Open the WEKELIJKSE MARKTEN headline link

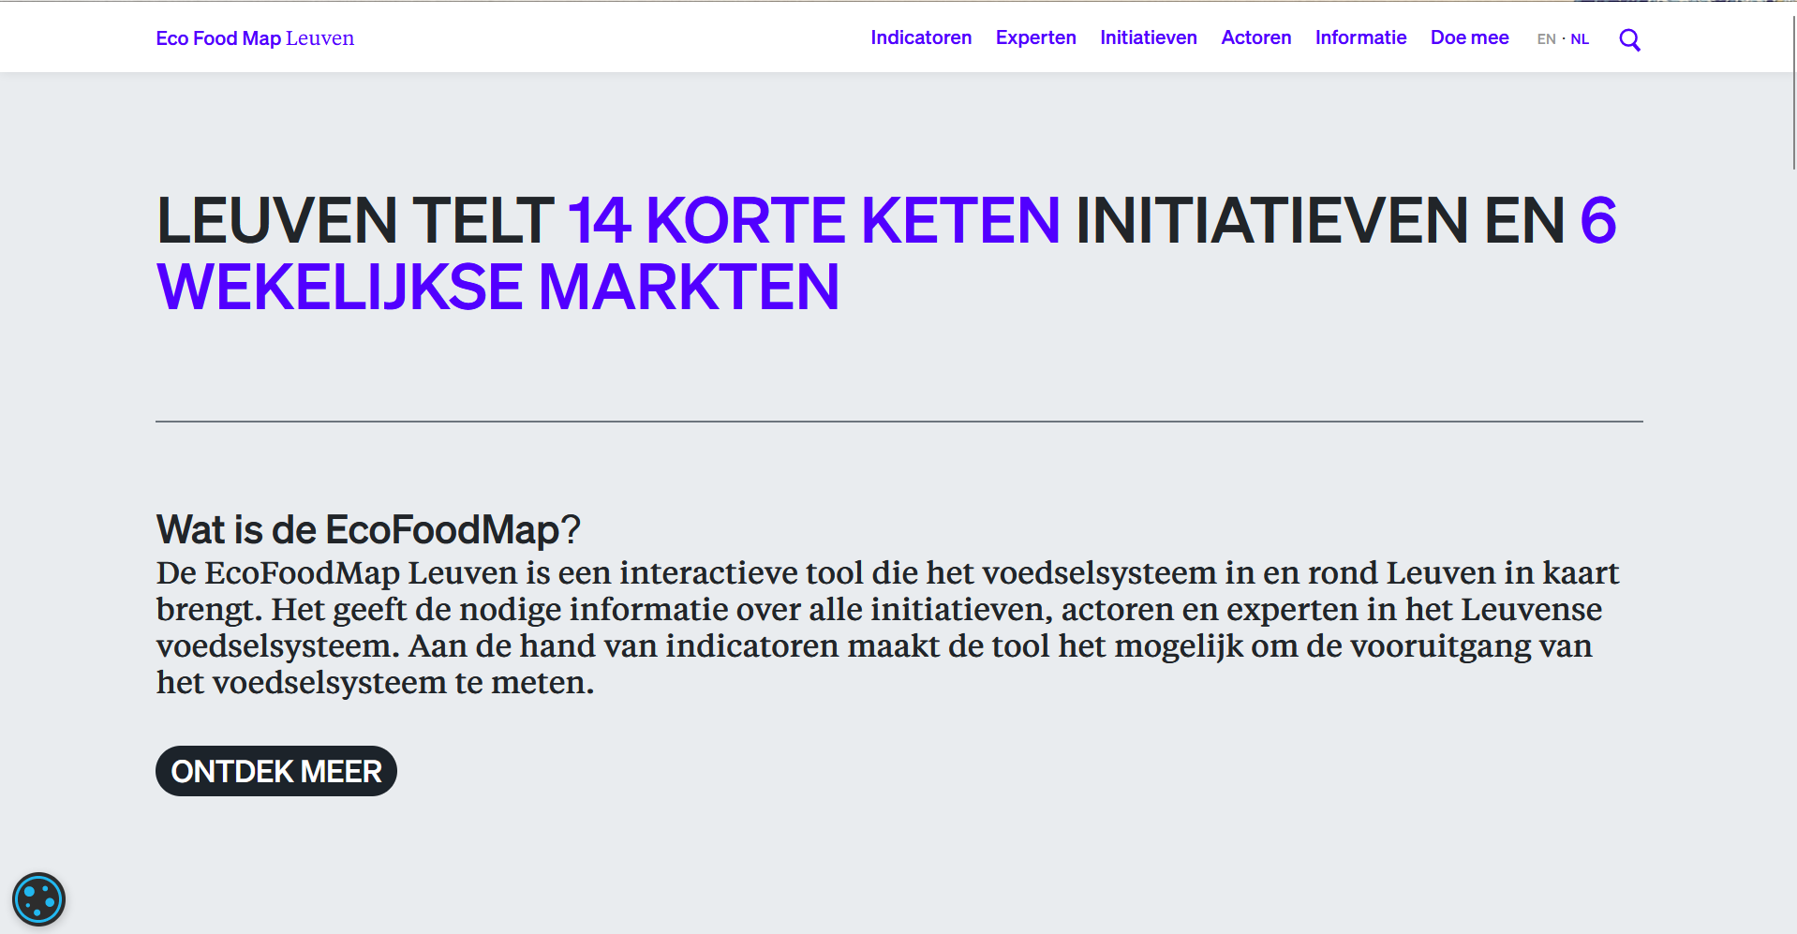pyautogui.click(x=498, y=288)
